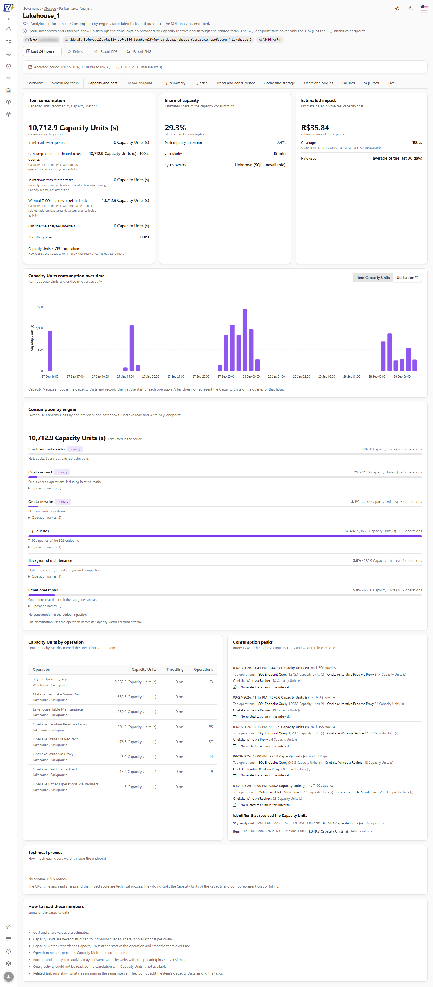Open the credit card billing icon
This screenshot has height=987, width=433.
click(x=8, y=939)
